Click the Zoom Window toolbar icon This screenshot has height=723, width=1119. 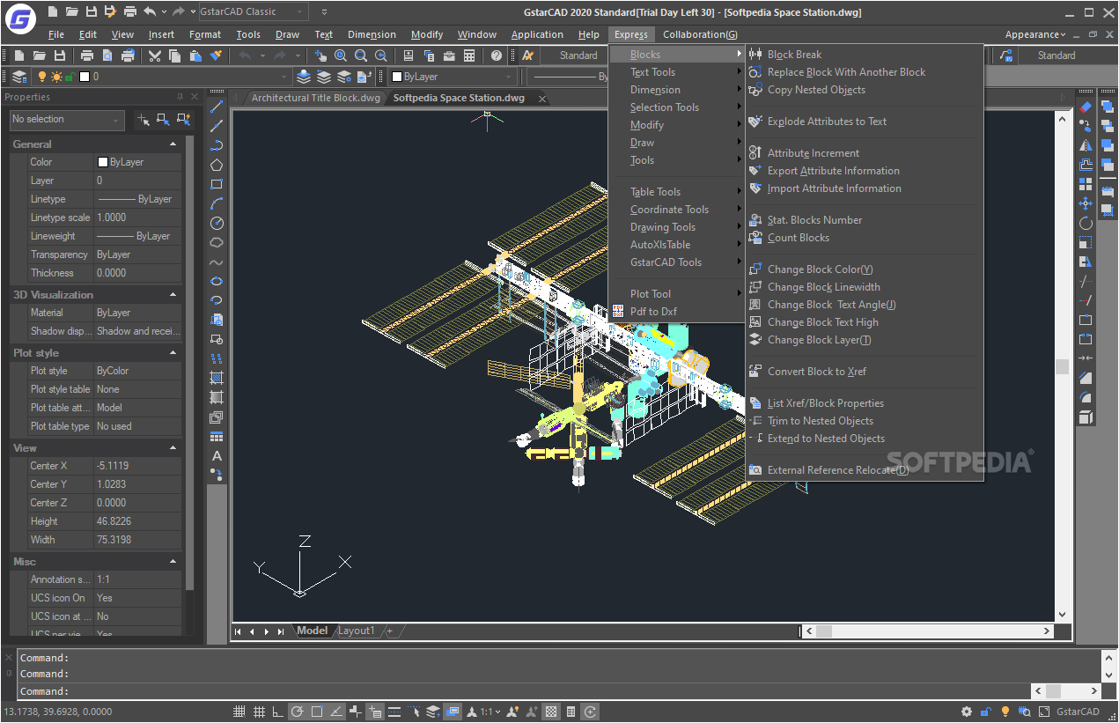coord(360,55)
